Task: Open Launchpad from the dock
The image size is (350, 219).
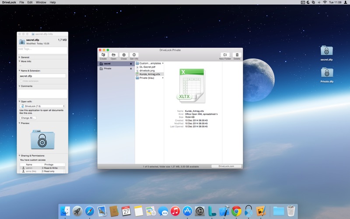Action: (77, 211)
